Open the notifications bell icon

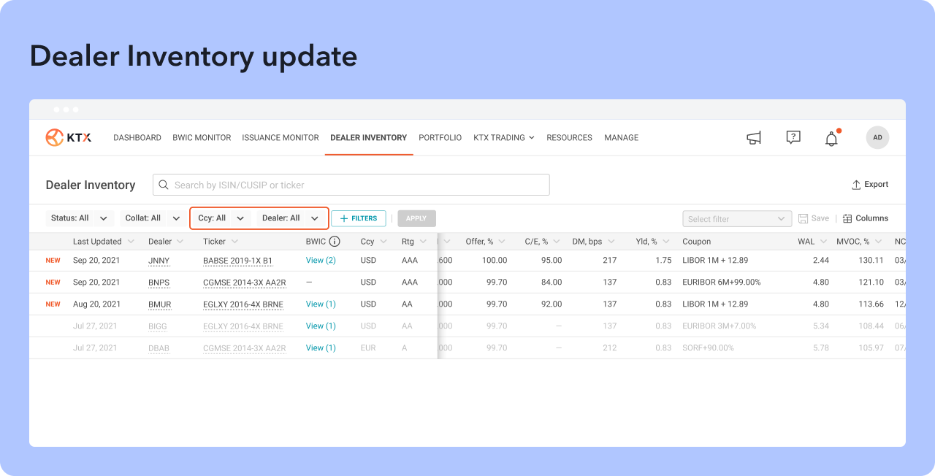coord(831,139)
